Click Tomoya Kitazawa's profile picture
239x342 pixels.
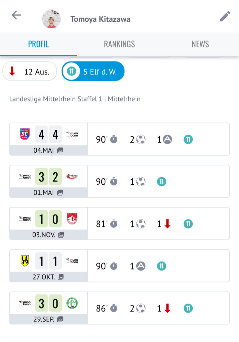click(x=51, y=19)
